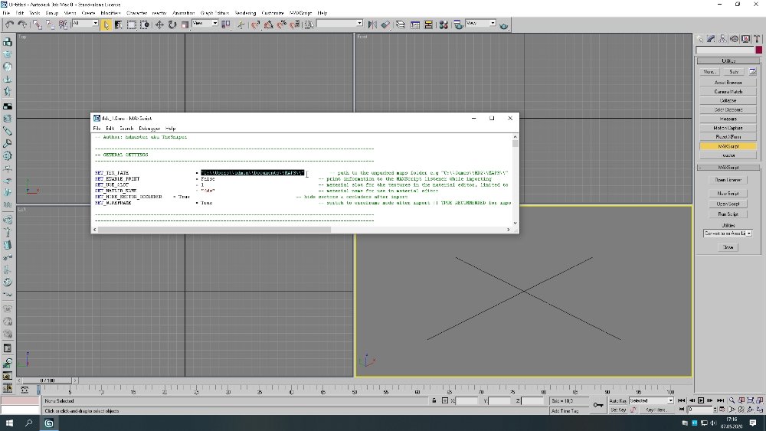Activate the Select and Rotate tool
Screen dimensions: 766x431
pos(172,24)
